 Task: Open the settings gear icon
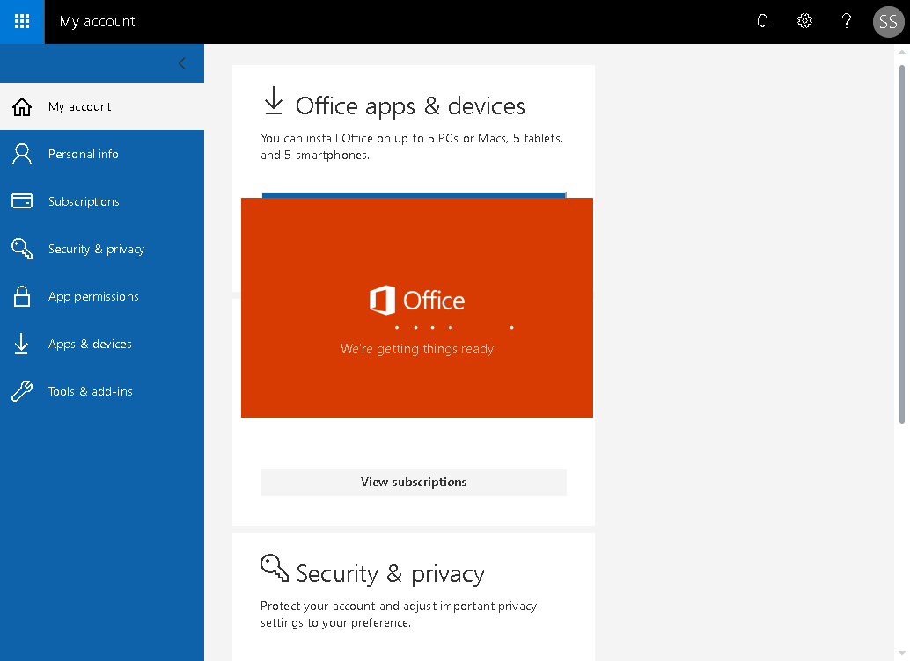click(804, 21)
